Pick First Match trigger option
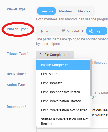Viewport: 108px width, 132px height. point(63,74)
